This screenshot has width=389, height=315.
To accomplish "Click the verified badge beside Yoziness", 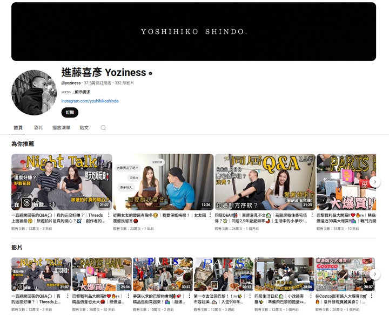I will point(151,73).
